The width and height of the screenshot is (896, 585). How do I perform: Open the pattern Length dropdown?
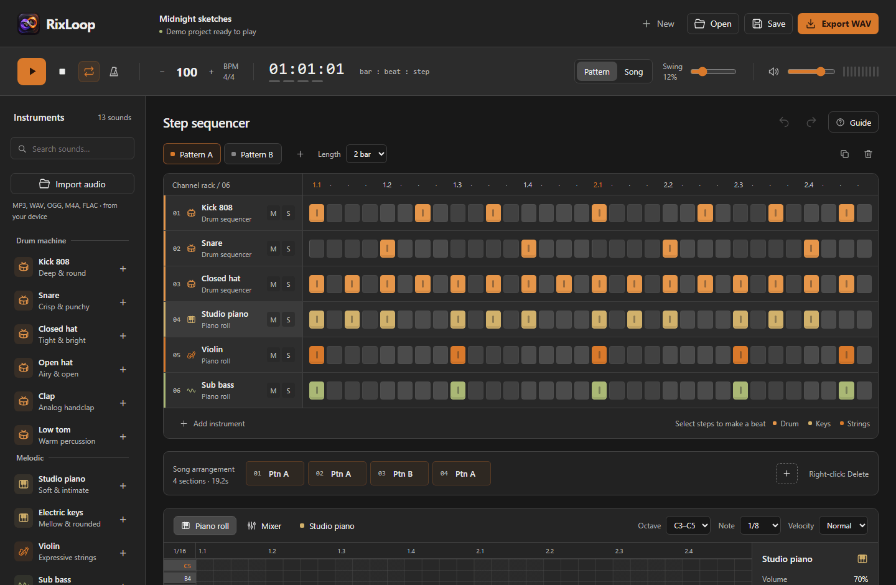click(366, 154)
